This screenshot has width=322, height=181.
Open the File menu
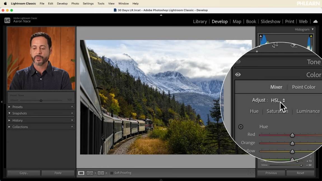click(x=42, y=3)
